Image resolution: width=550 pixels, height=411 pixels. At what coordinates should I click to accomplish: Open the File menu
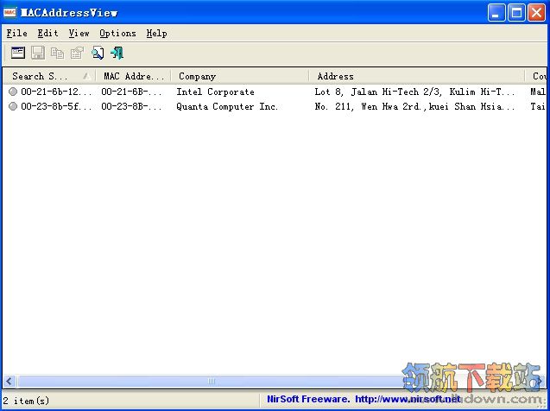point(17,34)
